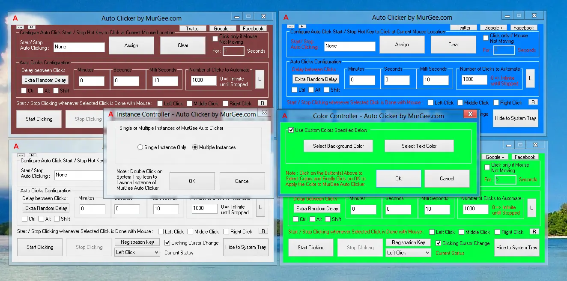Click Registration Key in green window
Viewport: 567px width, 281px height.
[408, 242]
